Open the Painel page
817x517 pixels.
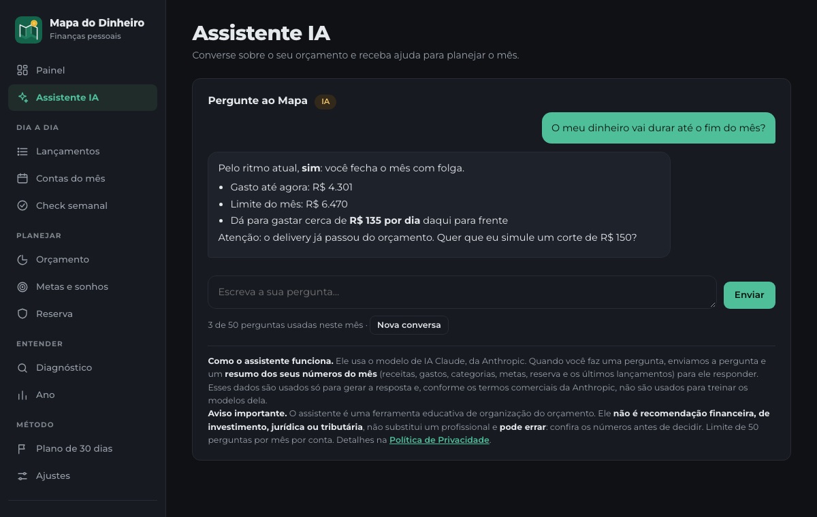coord(82,70)
